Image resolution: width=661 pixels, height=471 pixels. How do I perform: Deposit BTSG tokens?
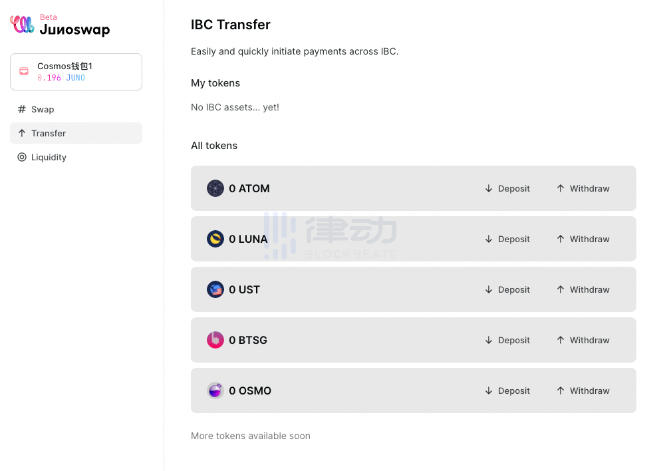[x=507, y=340]
